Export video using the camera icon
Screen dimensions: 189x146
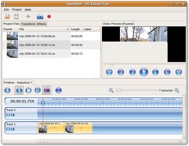[x=40, y=16]
